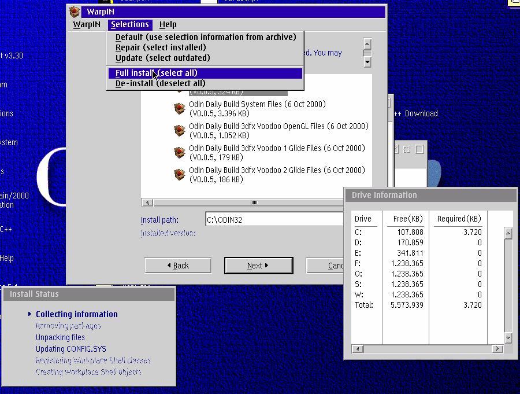Image resolution: width=520 pixels, height=394 pixels.
Task: Open the WarpIN menu
Action: tap(87, 24)
